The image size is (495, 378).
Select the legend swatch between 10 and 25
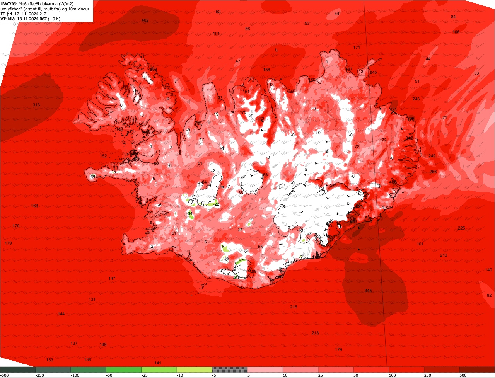click(x=300, y=369)
